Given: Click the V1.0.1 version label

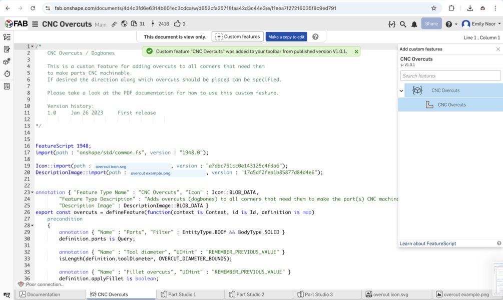Looking at the screenshot, I should pyautogui.click(x=409, y=64).
